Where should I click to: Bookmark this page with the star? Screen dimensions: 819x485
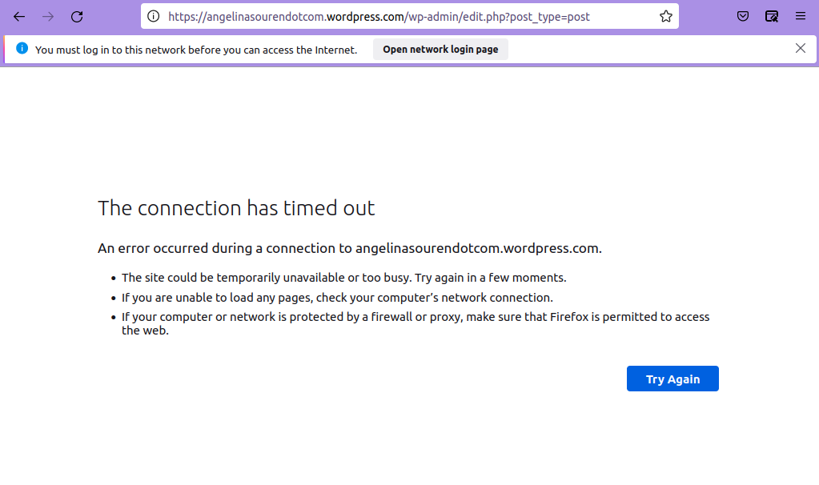tap(665, 16)
